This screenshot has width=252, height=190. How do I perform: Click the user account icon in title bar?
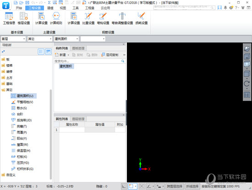(219, 7)
